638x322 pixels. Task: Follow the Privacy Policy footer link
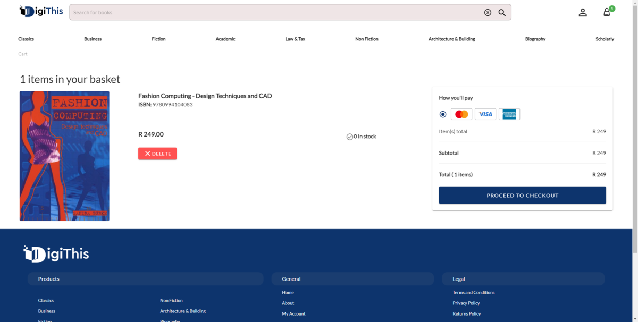tap(466, 303)
